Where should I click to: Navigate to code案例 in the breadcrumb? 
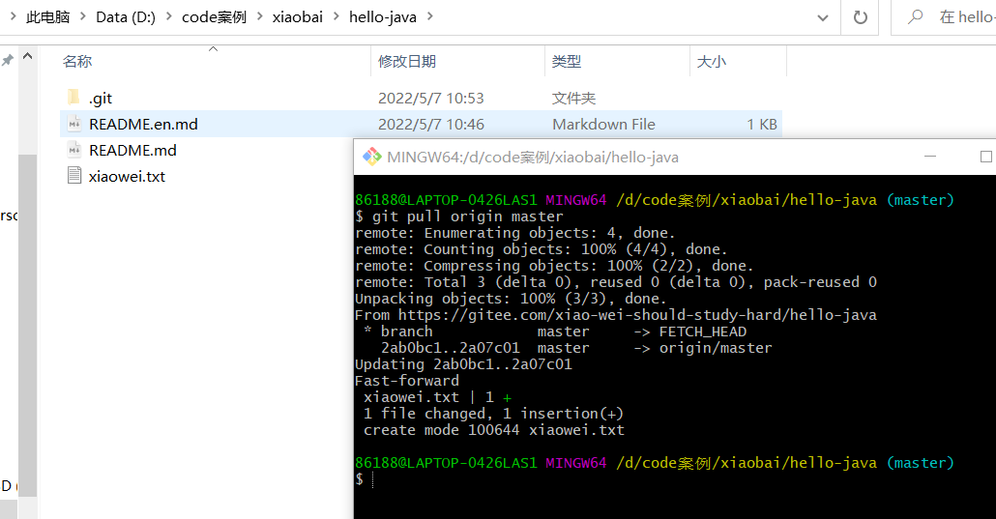click(214, 17)
